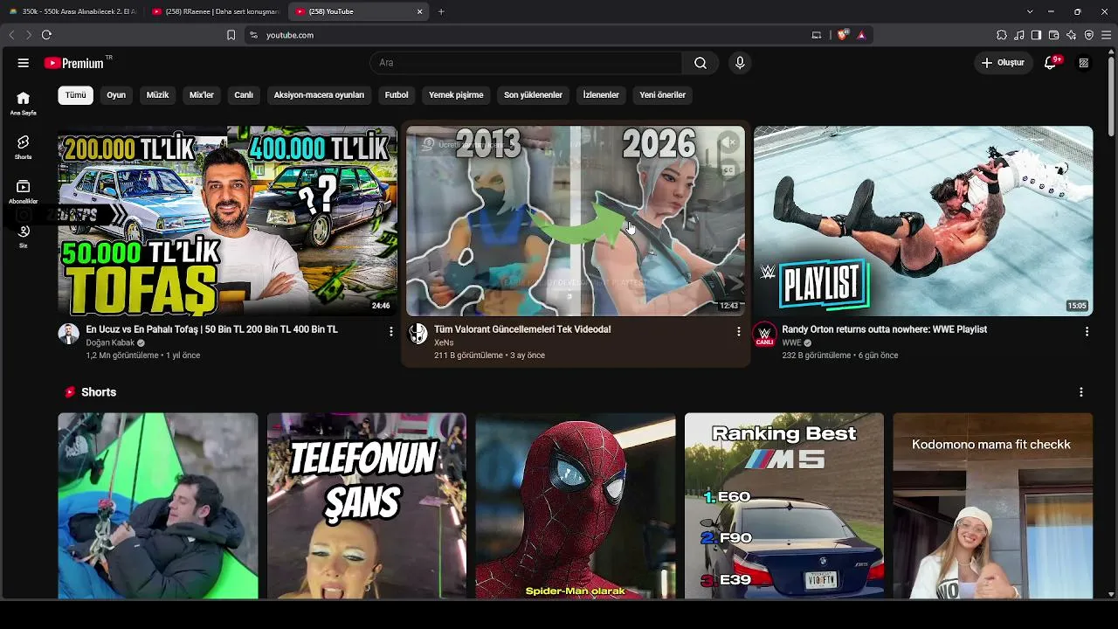Click the Ara search field
The height and width of the screenshot is (629, 1118).
pos(526,63)
